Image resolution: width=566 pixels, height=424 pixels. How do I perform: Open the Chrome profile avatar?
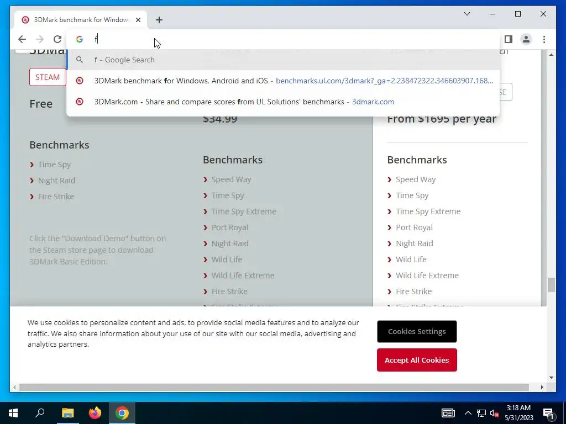pyautogui.click(x=526, y=39)
